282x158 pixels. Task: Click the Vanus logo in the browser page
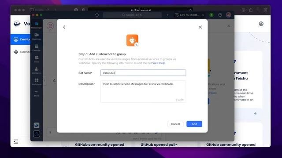pos(17,23)
